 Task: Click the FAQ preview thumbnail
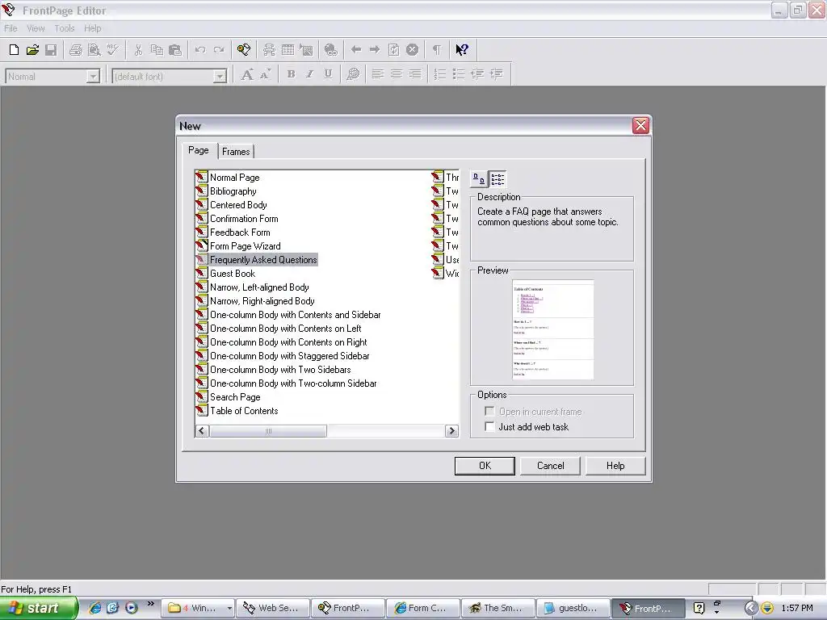pyautogui.click(x=552, y=329)
